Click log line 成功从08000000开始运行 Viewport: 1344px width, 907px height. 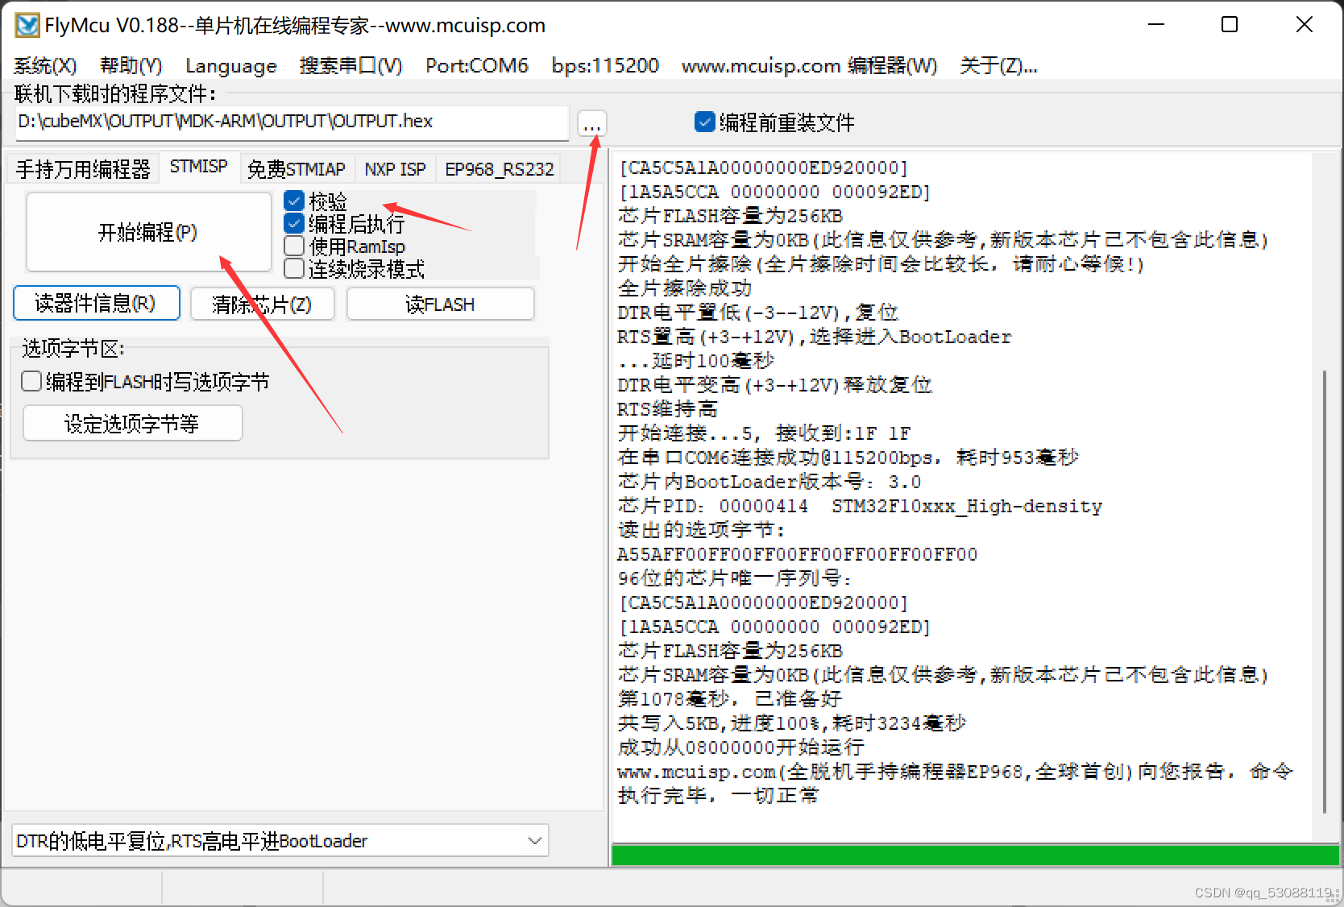pos(740,748)
